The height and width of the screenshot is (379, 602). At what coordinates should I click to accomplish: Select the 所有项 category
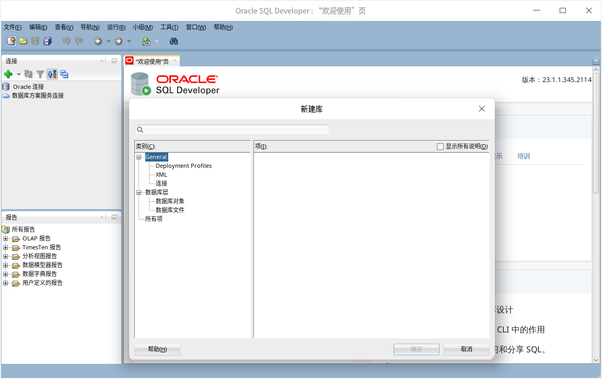154,219
